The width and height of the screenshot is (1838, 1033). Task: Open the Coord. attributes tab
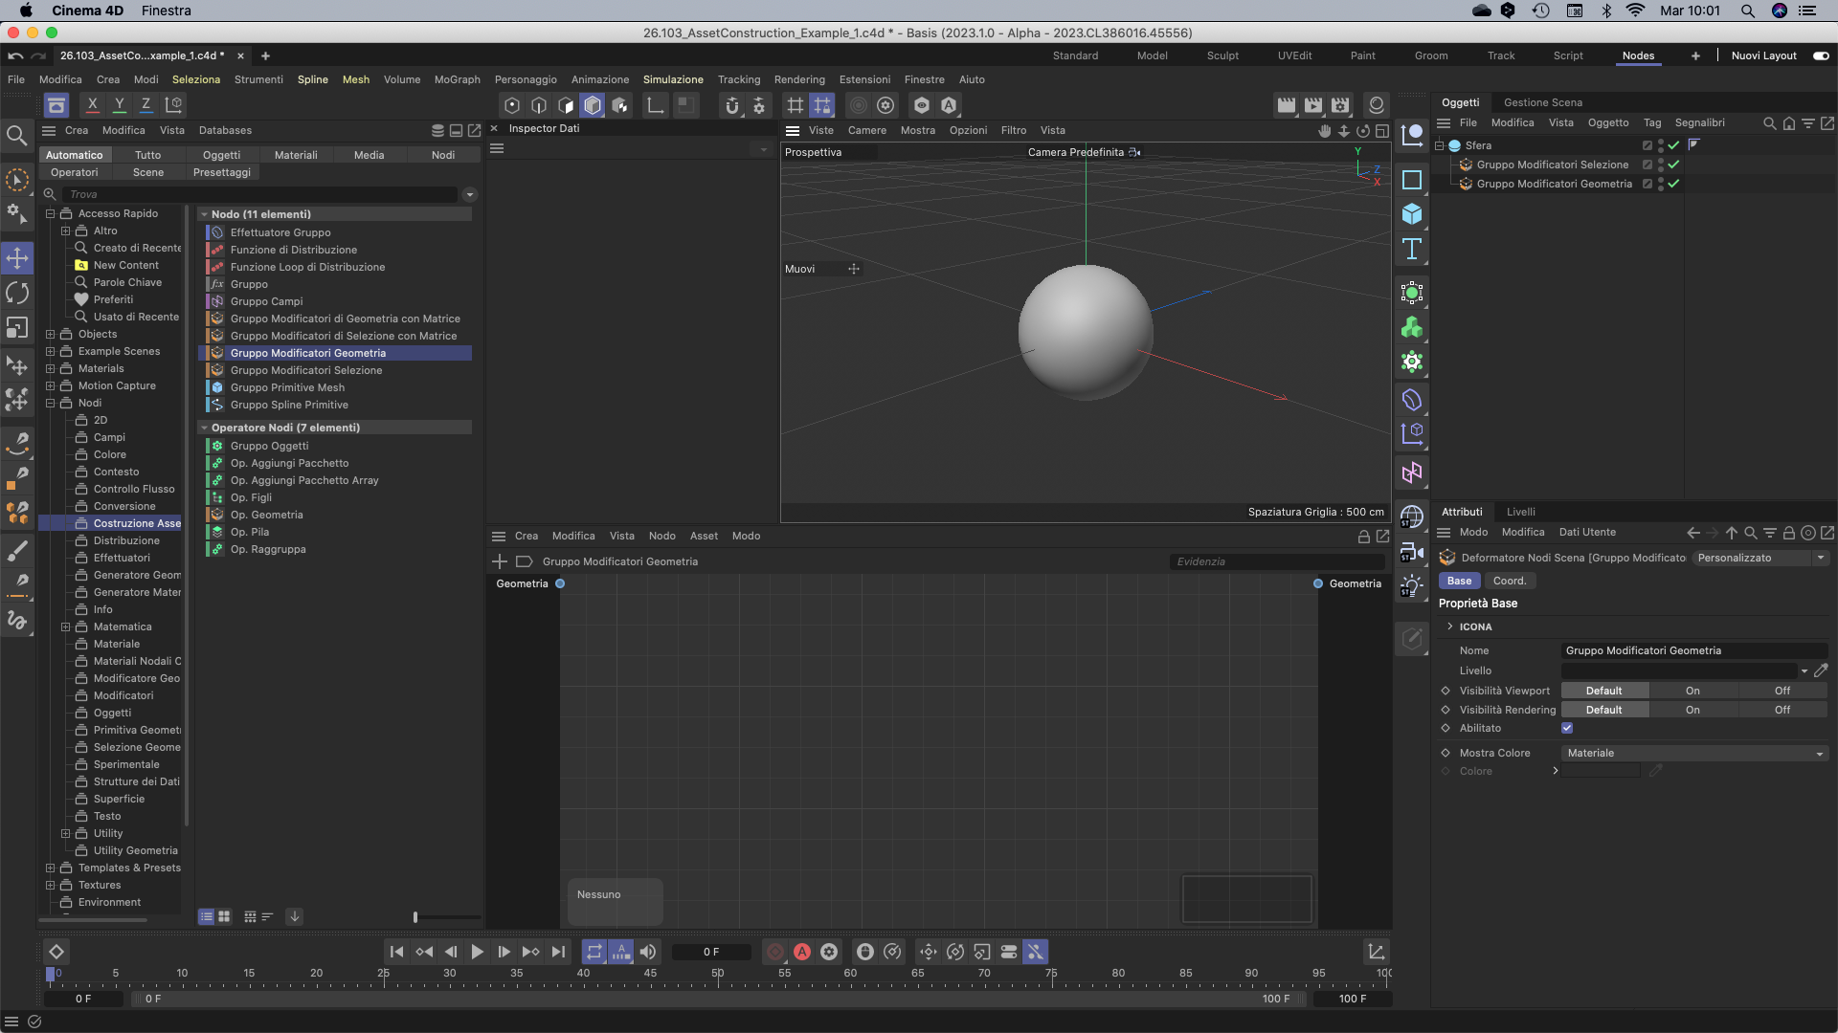[x=1510, y=581]
